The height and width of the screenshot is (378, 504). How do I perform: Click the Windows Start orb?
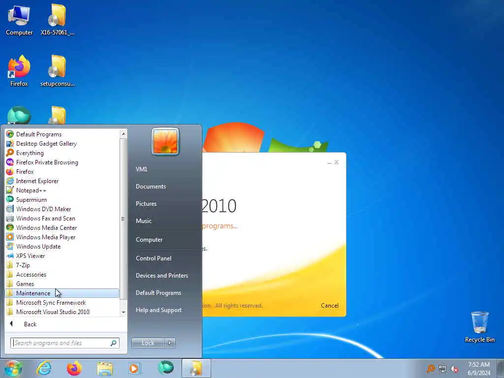13,368
